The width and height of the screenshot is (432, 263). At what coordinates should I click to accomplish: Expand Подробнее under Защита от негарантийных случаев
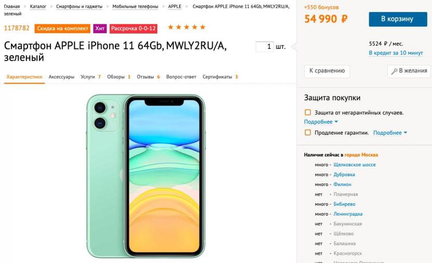point(321,122)
